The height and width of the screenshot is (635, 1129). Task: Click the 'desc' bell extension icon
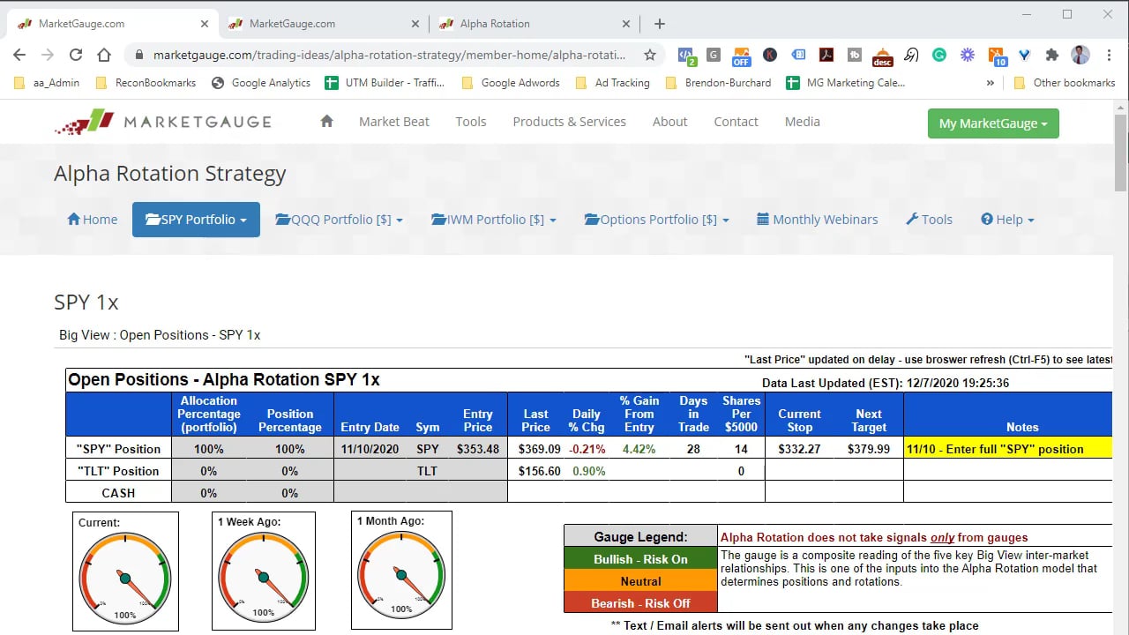point(882,56)
